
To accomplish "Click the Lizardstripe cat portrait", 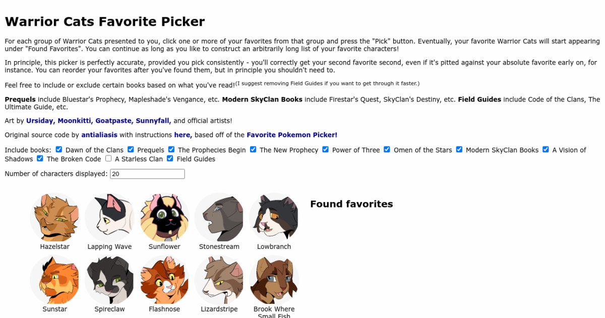I will [219, 280].
